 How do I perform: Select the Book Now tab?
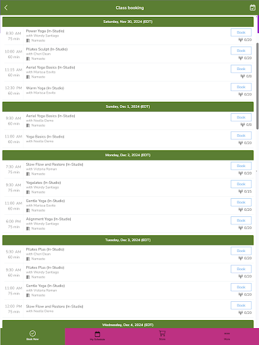pos(32,336)
